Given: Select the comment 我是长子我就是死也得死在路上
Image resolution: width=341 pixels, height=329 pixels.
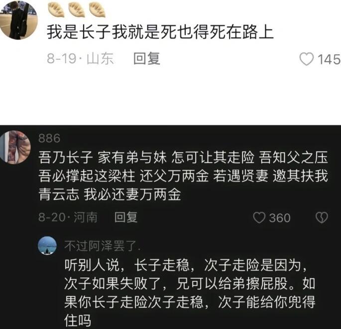Looking at the screenshot, I should click(160, 32).
